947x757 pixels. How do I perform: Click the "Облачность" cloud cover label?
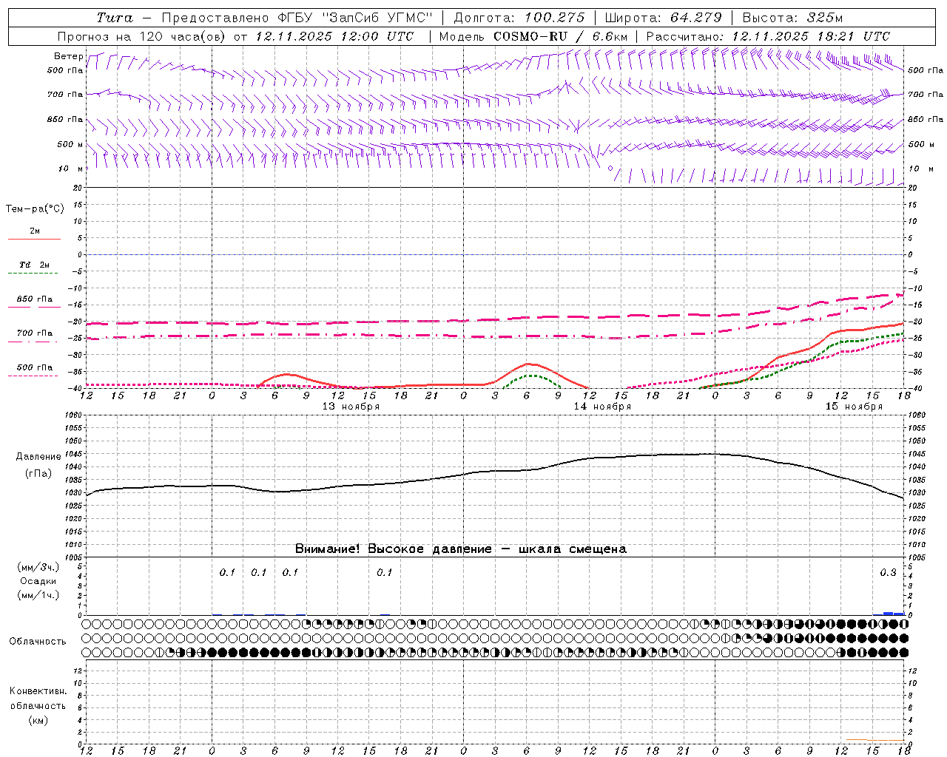(x=38, y=642)
